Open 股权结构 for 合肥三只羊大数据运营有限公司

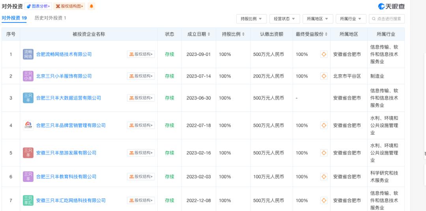pyautogui.click(x=141, y=98)
